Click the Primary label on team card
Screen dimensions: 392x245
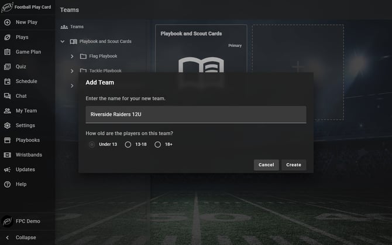[x=235, y=46]
